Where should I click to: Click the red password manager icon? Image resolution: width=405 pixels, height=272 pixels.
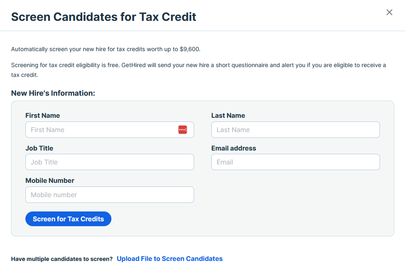click(x=183, y=130)
